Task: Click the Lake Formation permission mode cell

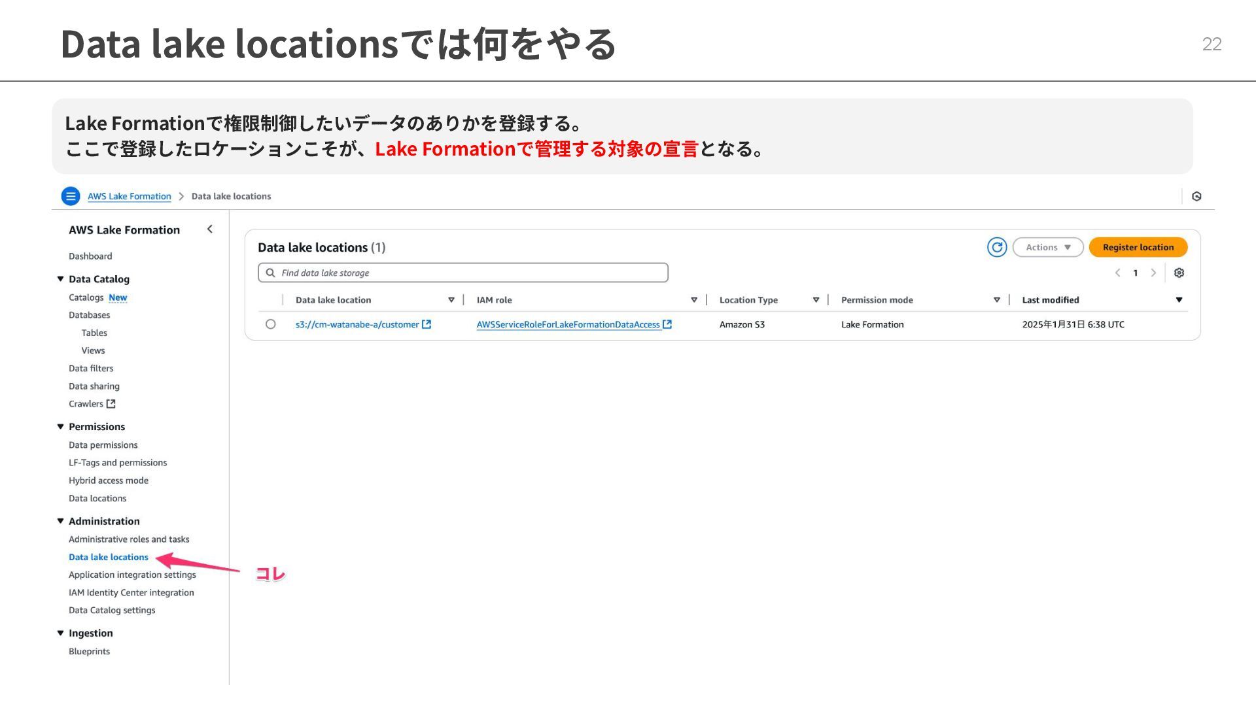Action: (873, 324)
